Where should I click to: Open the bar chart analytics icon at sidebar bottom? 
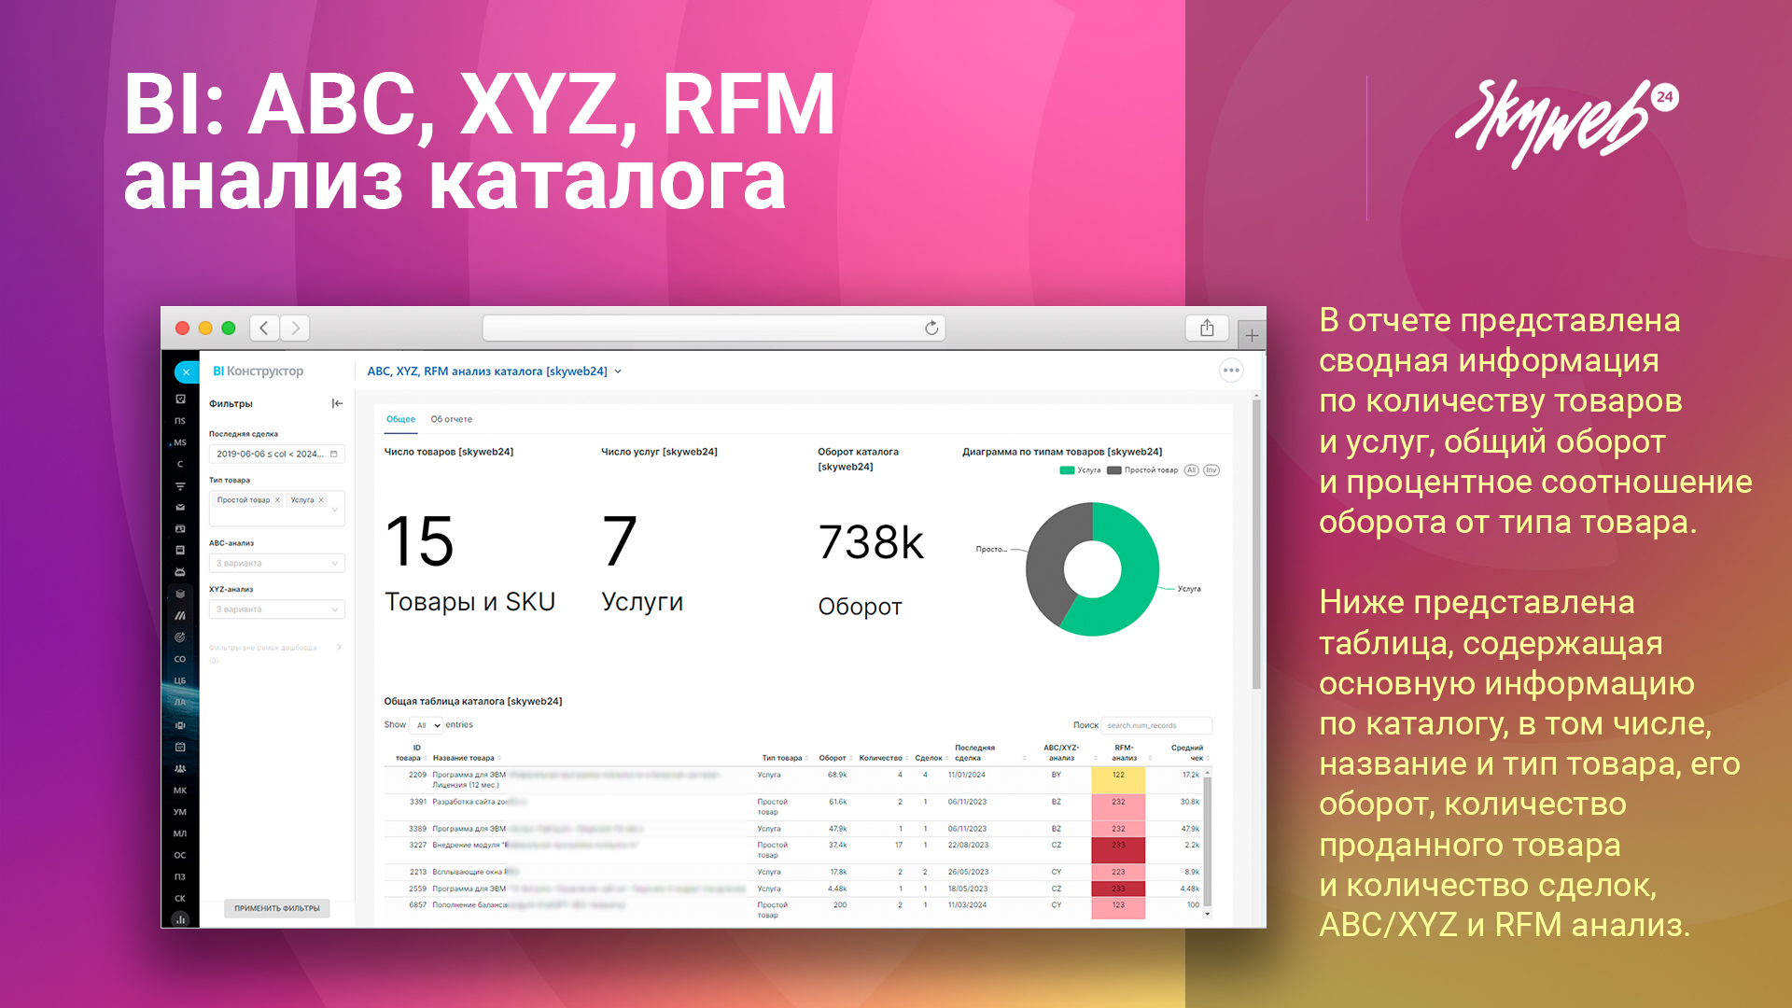(180, 919)
